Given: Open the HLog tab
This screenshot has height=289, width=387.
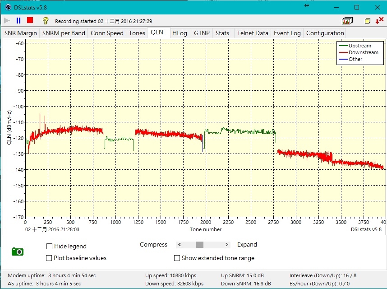Looking at the screenshot, I should coord(180,33).
